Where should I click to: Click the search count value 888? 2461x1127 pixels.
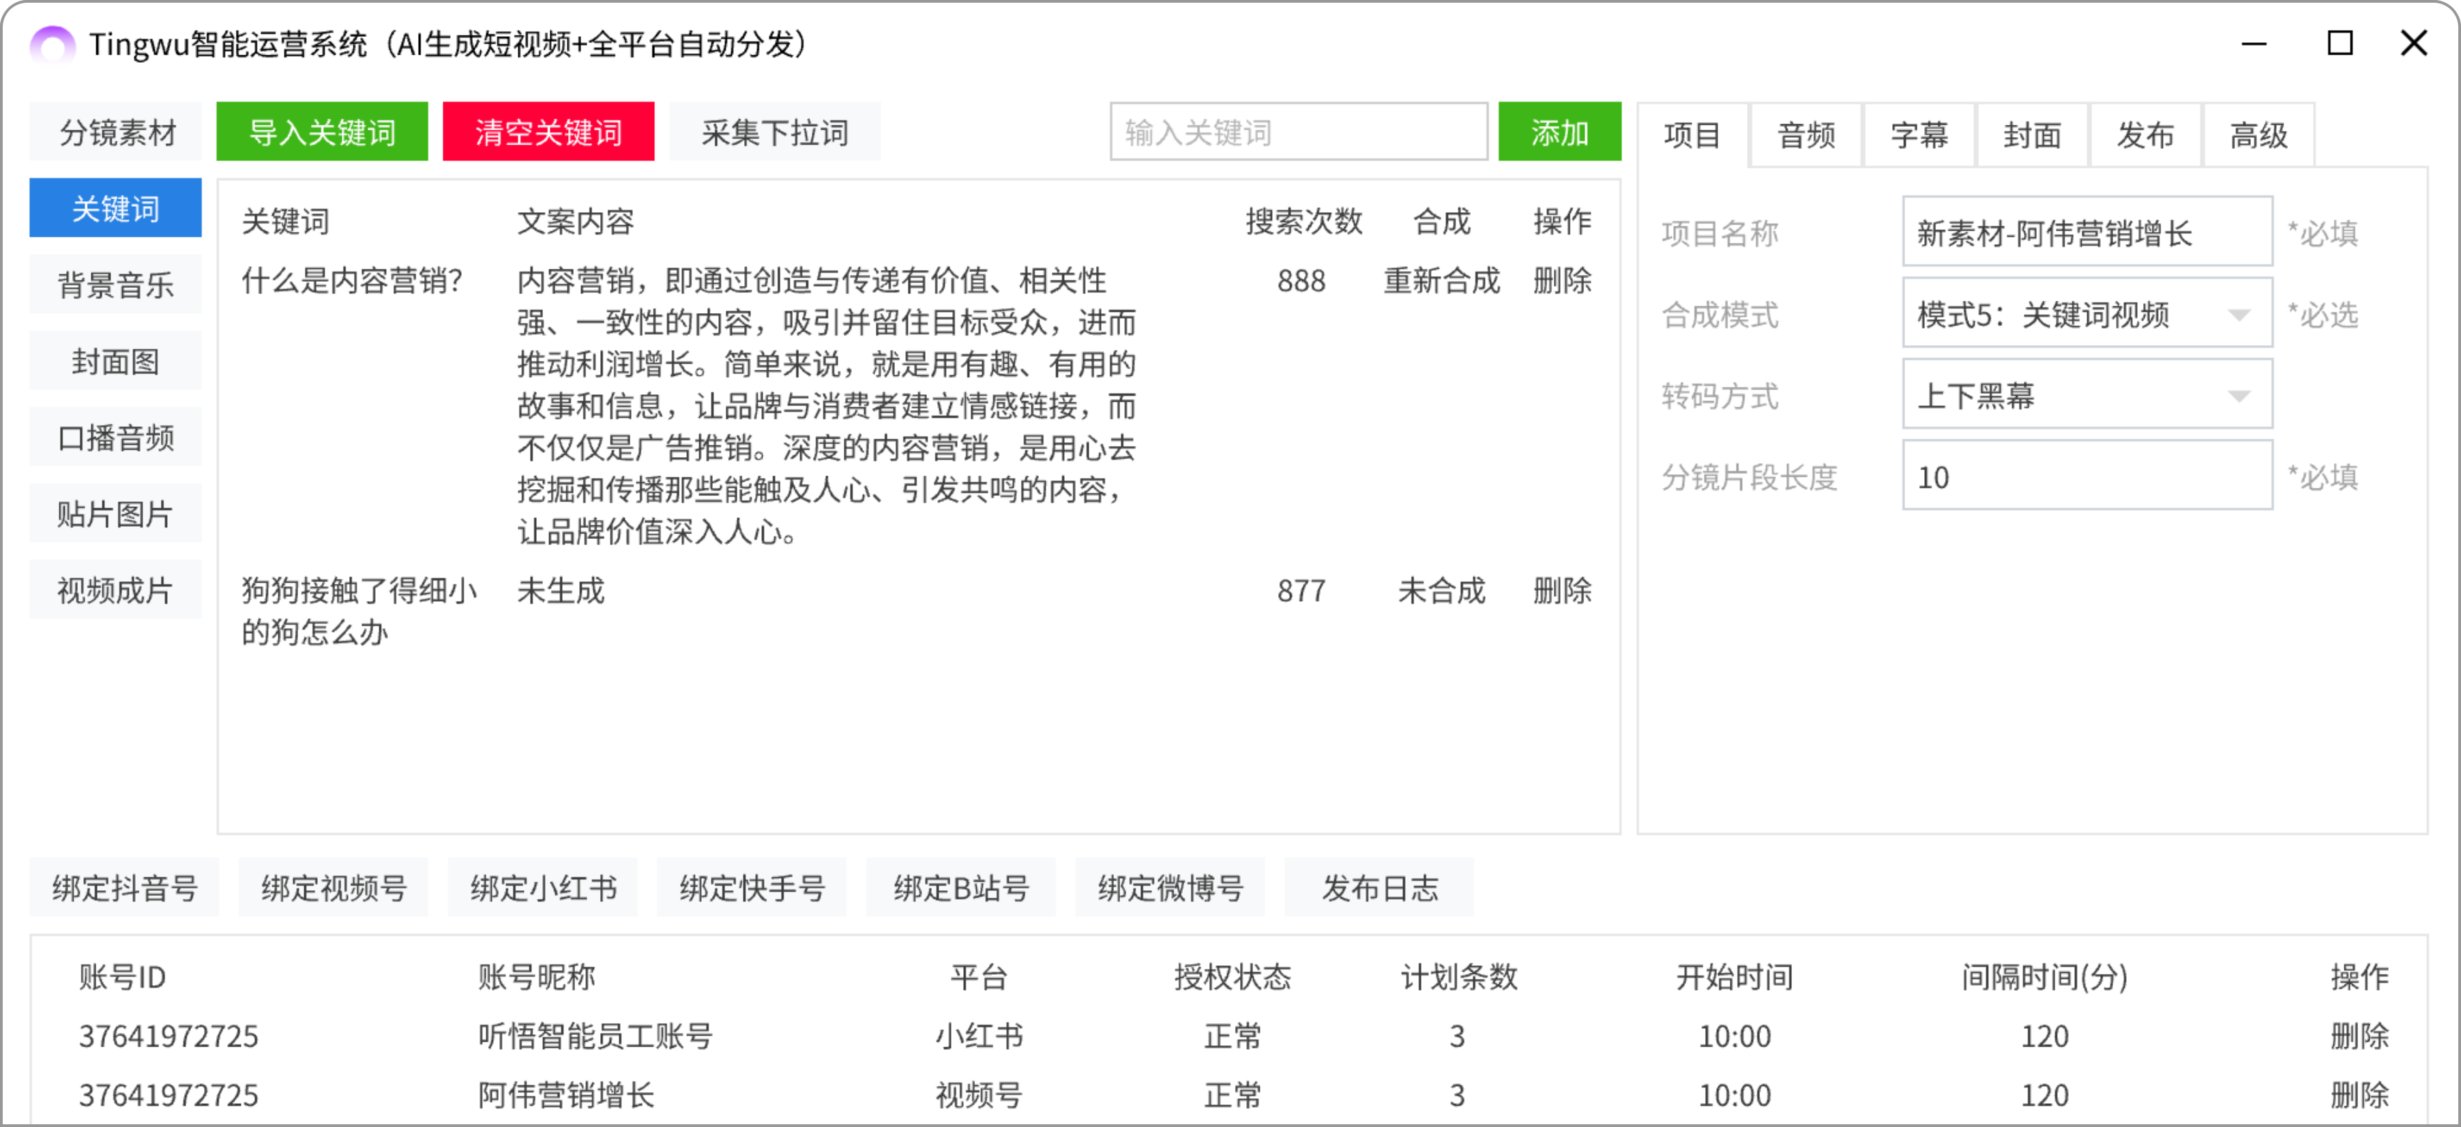tap(1301, 281)
